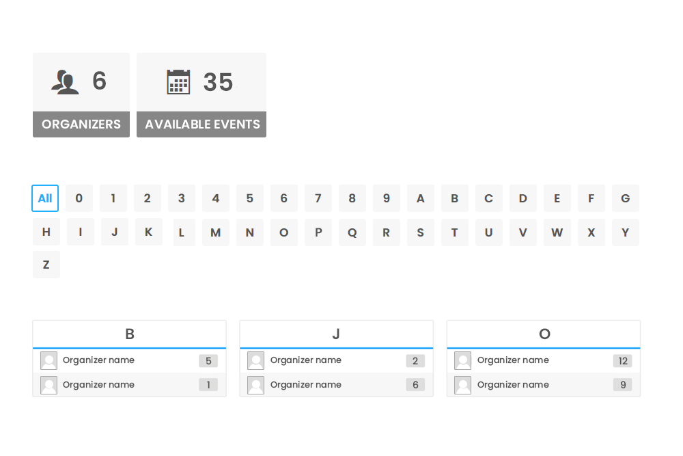The height and width of the screenshot is (456, 683).
Task: Click the avatar next to the organizer with 2 events
Action: click(255, 360)
